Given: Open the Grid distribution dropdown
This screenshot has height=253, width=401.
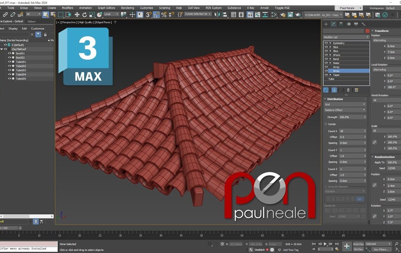Looking at the screenshot, I should pos(345,105).
